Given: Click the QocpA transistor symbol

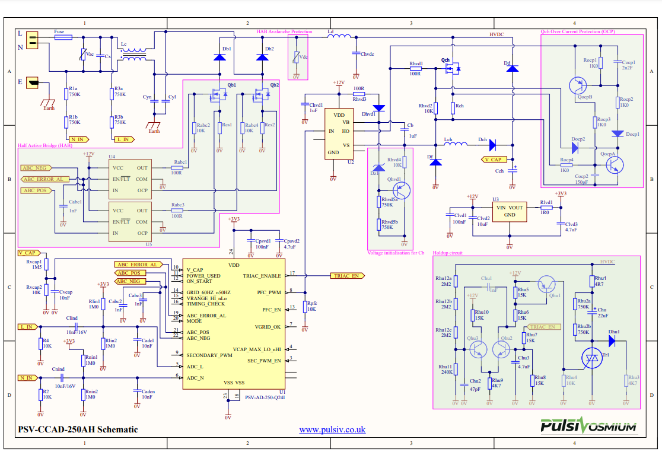Looking at the screenshot, I should coord(615,165).
